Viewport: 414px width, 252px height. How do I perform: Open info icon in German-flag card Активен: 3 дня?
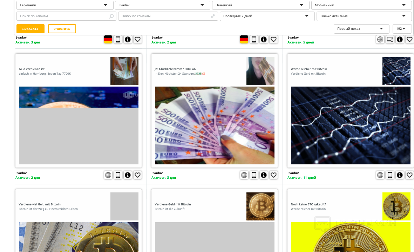click(128, 39)
